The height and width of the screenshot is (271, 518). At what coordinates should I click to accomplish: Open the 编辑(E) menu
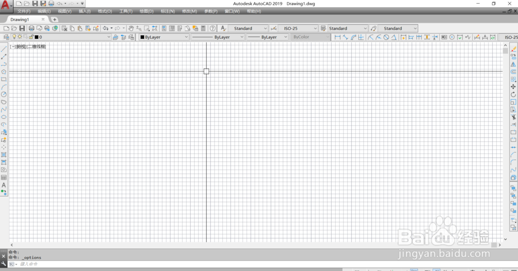pyautogui.click(x=44, y=11)
